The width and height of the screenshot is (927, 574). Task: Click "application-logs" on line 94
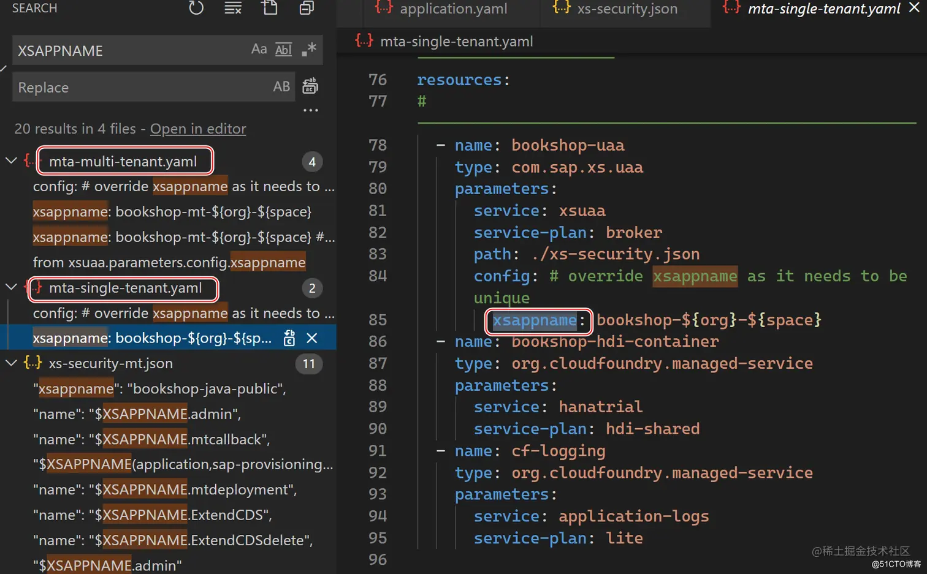(633, 516)
